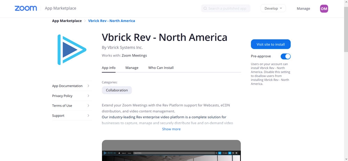Click the Categories: label
Viewport: 348px width, 161px height.
pyautogui.click(x=110, y=82)
